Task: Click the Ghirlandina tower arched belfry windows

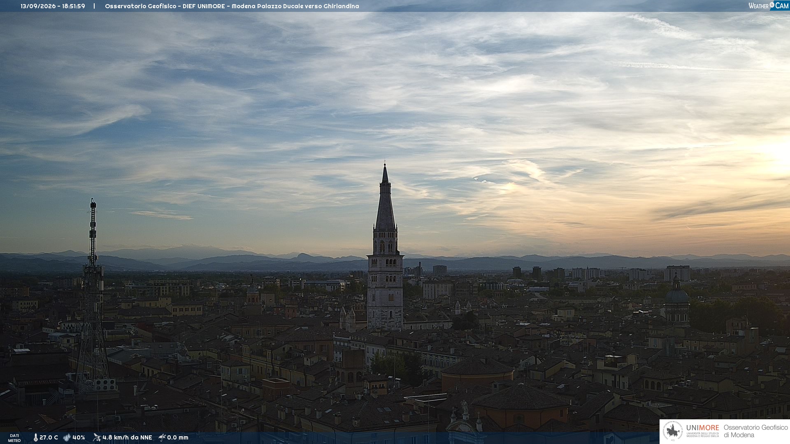Action: point(385,247)
